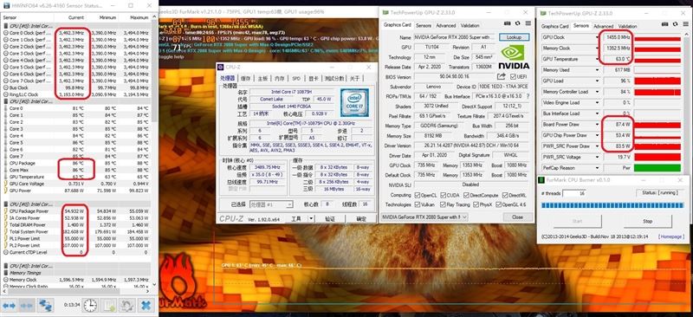Click camera screenshot icon in GPU-Z Graphics Card window

(x=508, y=23)
